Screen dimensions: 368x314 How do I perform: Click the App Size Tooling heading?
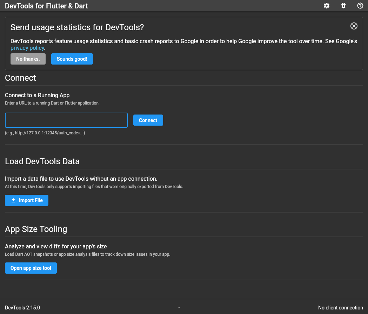(x=36, y=229)
